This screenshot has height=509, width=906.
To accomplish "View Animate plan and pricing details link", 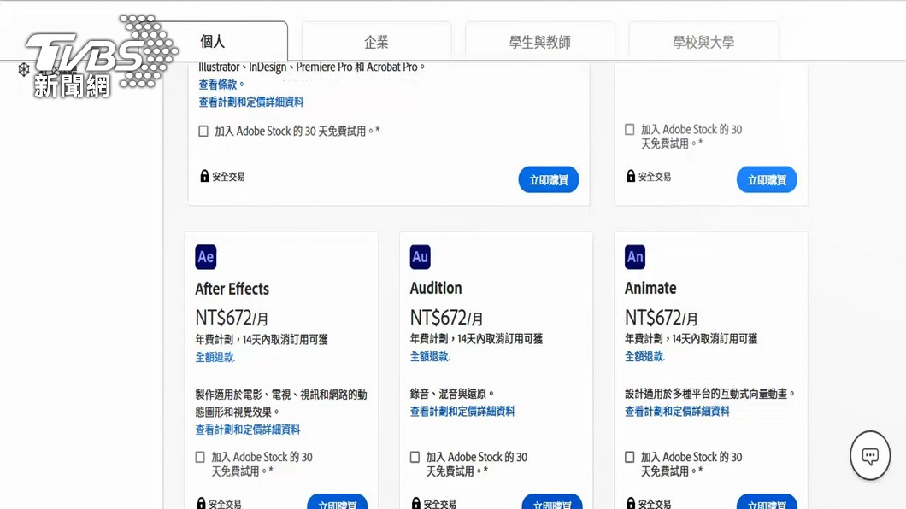I will [x=677, y=411].
